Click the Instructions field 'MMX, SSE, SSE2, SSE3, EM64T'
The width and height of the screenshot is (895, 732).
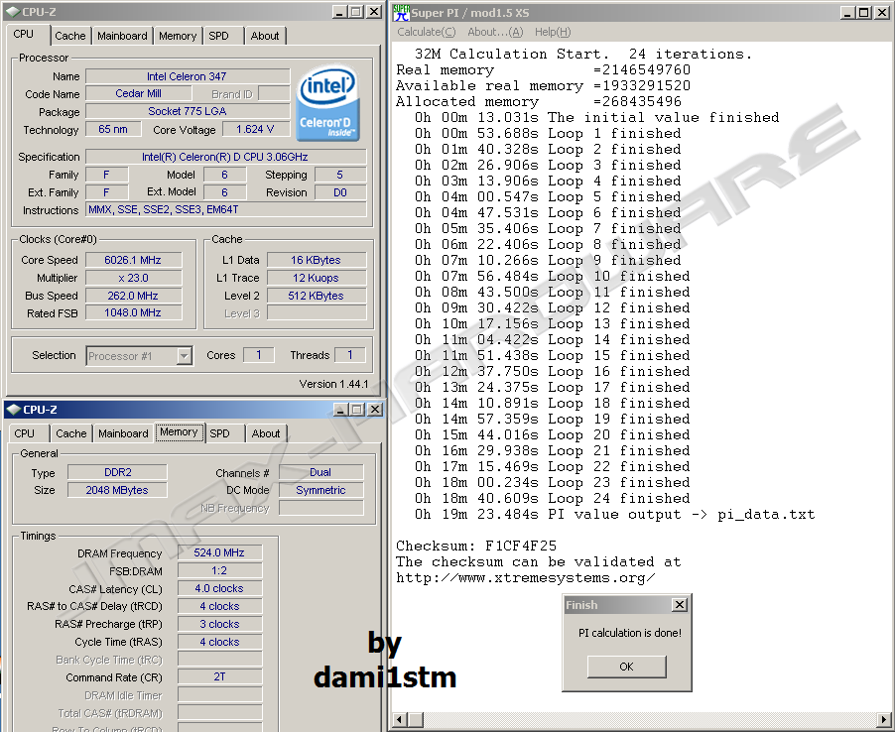226,209
